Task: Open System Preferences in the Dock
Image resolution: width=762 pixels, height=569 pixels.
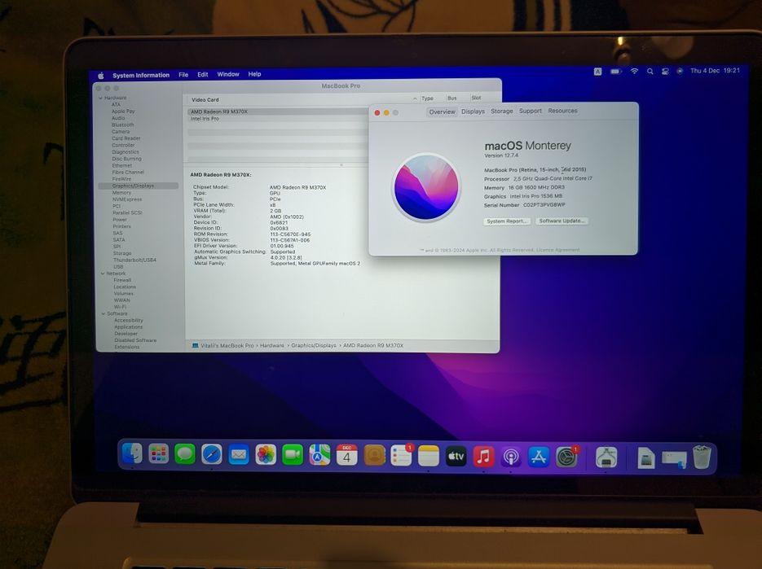Action: (566, 457)
